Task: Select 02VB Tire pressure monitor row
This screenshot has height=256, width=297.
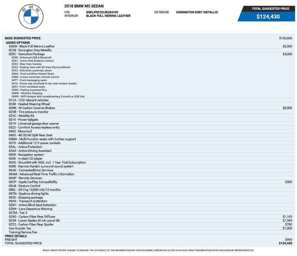Action: click(150, 112)
